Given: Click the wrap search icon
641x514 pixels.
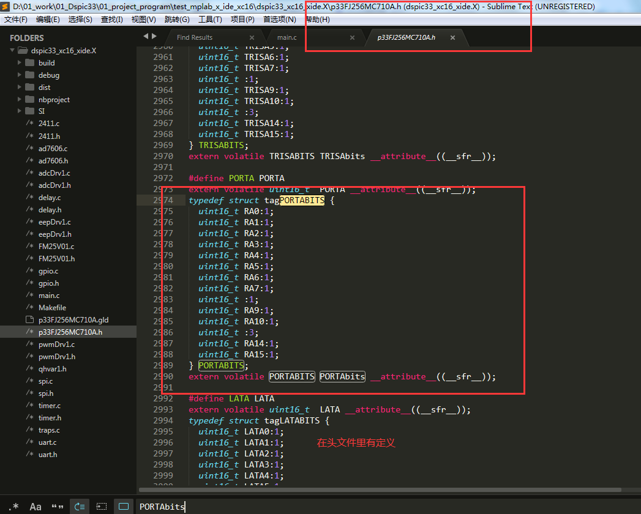Looking at the screenshot, I should point(80,506).
